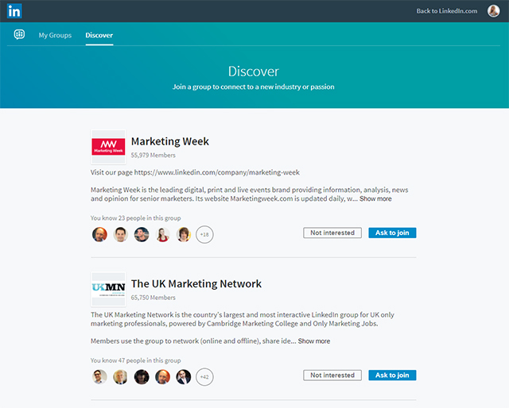Image resolution: width=509 pixels, height=408 pixels.
Task: Open the woman in red dress avatar
Action: 162,234
